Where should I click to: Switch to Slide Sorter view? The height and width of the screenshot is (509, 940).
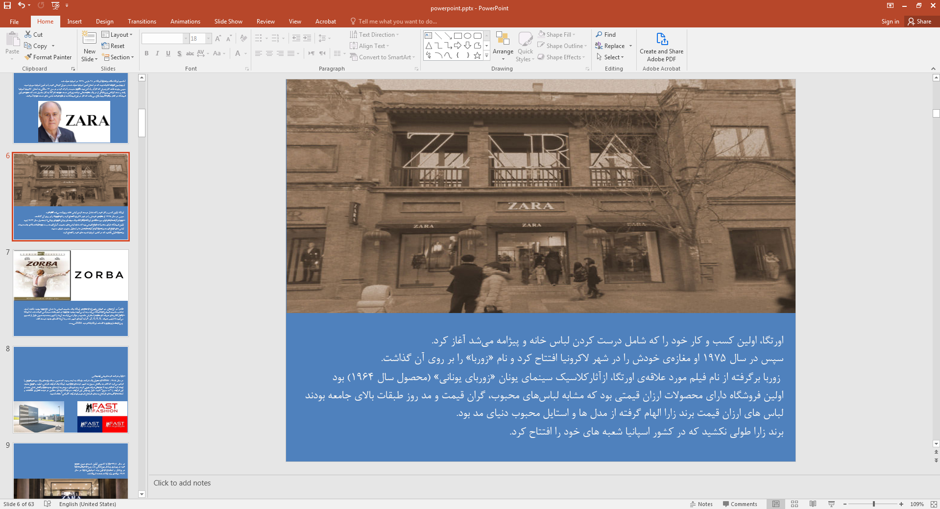(x=795, y=504)
